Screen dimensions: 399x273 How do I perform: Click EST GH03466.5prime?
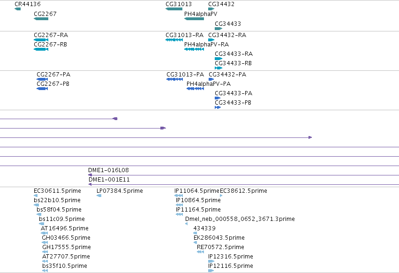point(45,243)
